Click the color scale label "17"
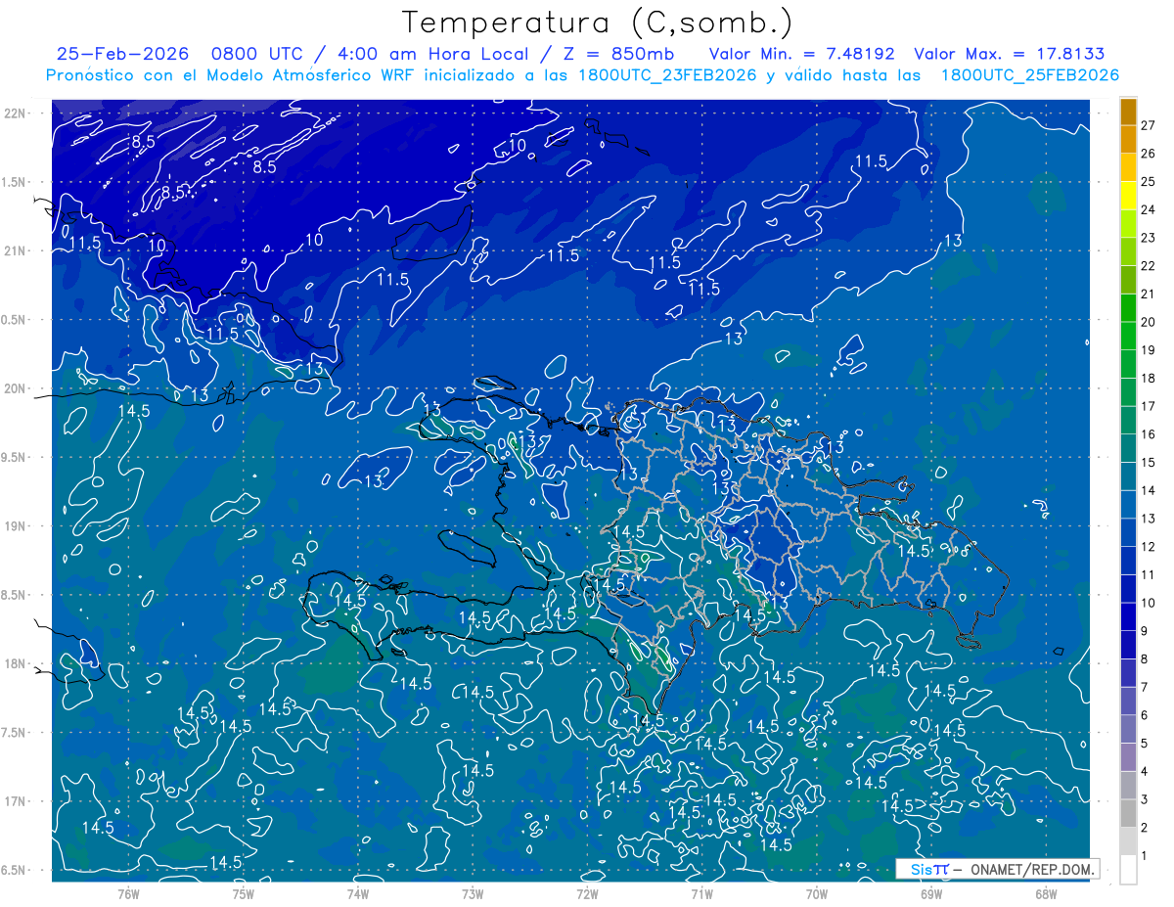Screen dimensions: 1174x907 [1148, 406]
